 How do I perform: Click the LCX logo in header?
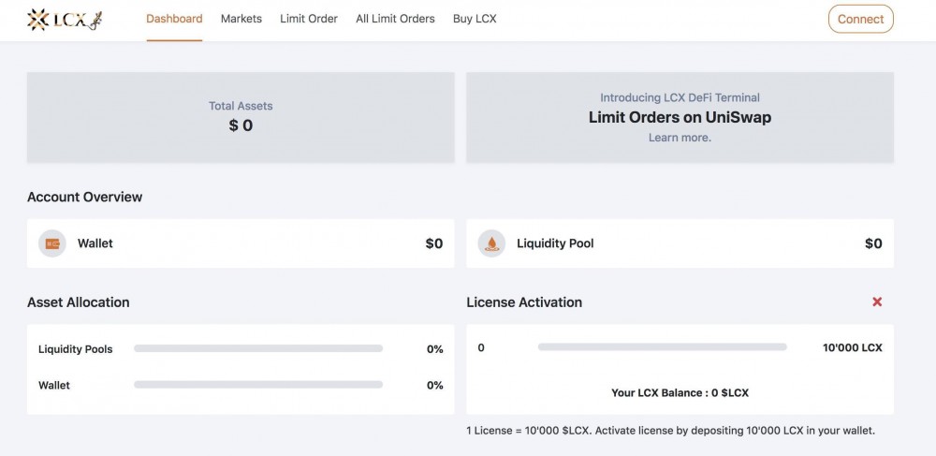[64, 19]
